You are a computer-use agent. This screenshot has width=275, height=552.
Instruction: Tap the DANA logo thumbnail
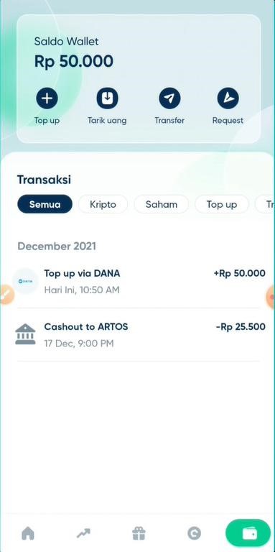(x=25, y=281)
